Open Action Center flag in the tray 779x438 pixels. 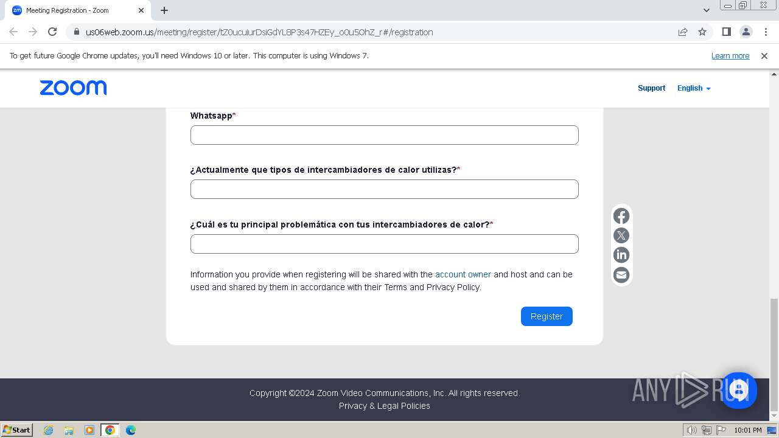click(x=721, y=430)
